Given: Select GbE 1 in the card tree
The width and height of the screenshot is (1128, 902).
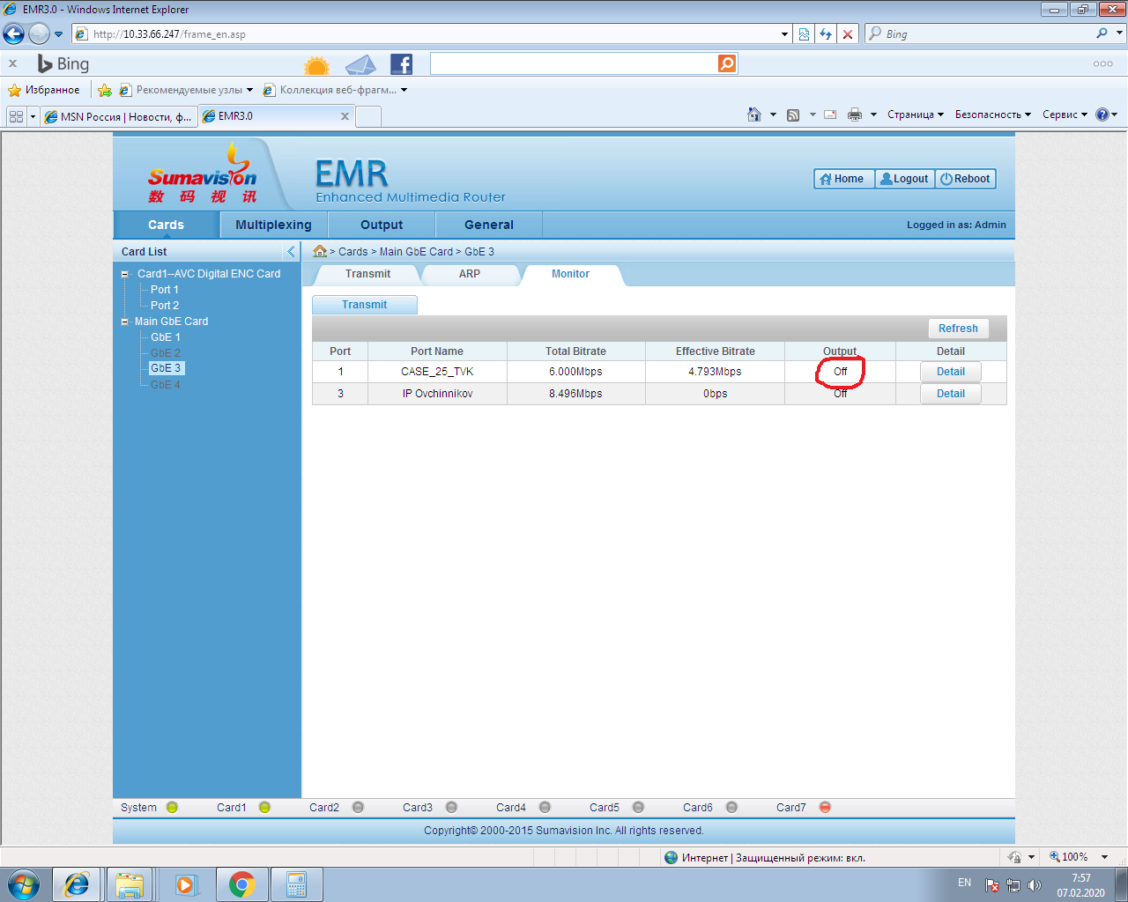Looking at the screenshot, I should [x=166, y=337].
